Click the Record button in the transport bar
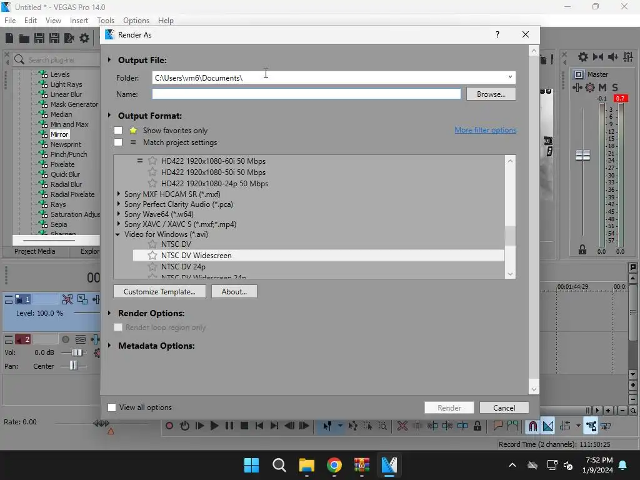The image size is (640, 480). [169, 426]
